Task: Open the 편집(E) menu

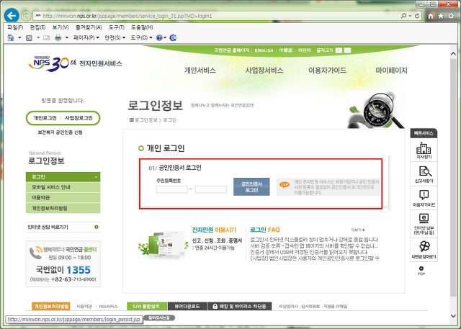Action: coord(37,27)
